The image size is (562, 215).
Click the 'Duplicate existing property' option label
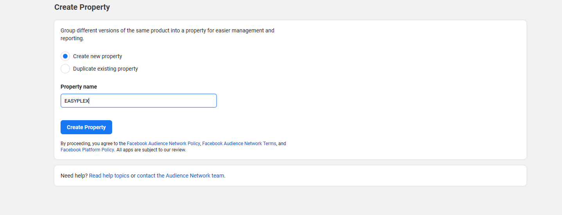[x=105, y=69]
